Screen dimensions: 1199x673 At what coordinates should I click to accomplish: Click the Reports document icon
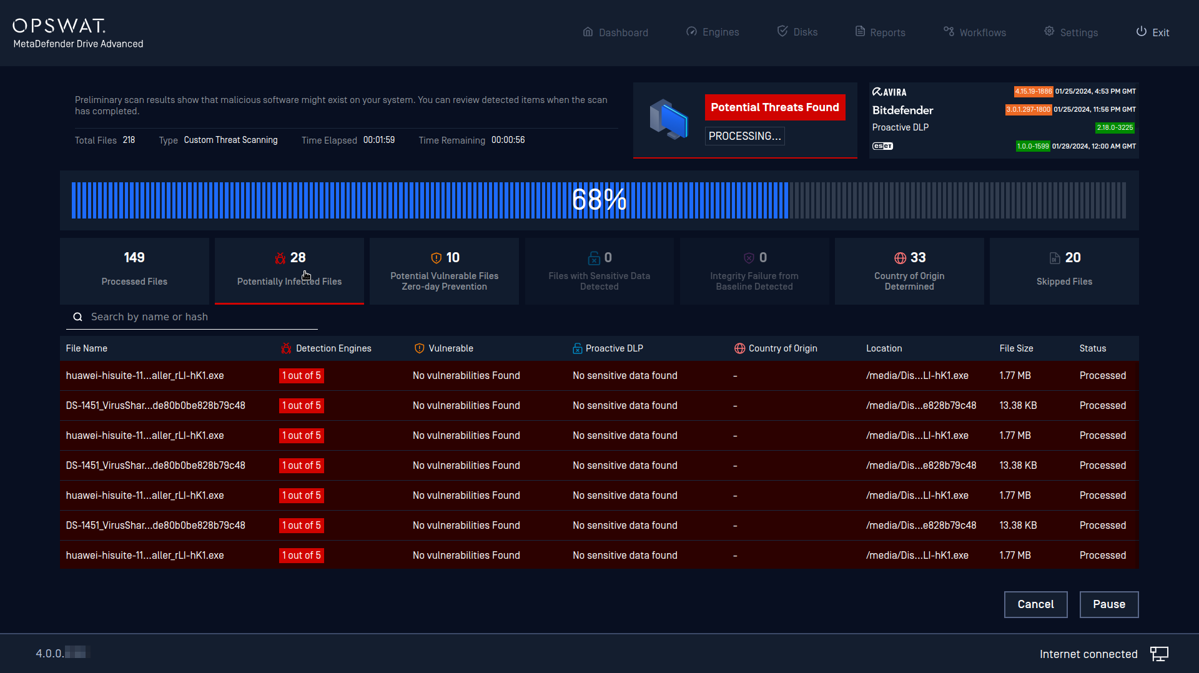point(860,31)
